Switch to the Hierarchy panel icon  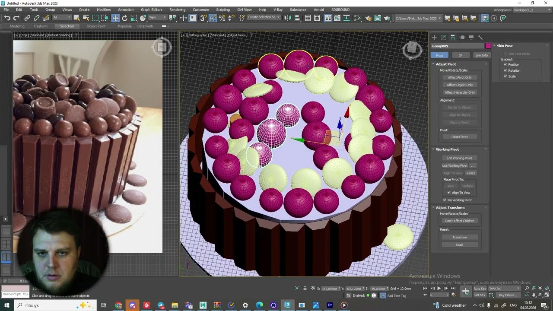point(453,37)
